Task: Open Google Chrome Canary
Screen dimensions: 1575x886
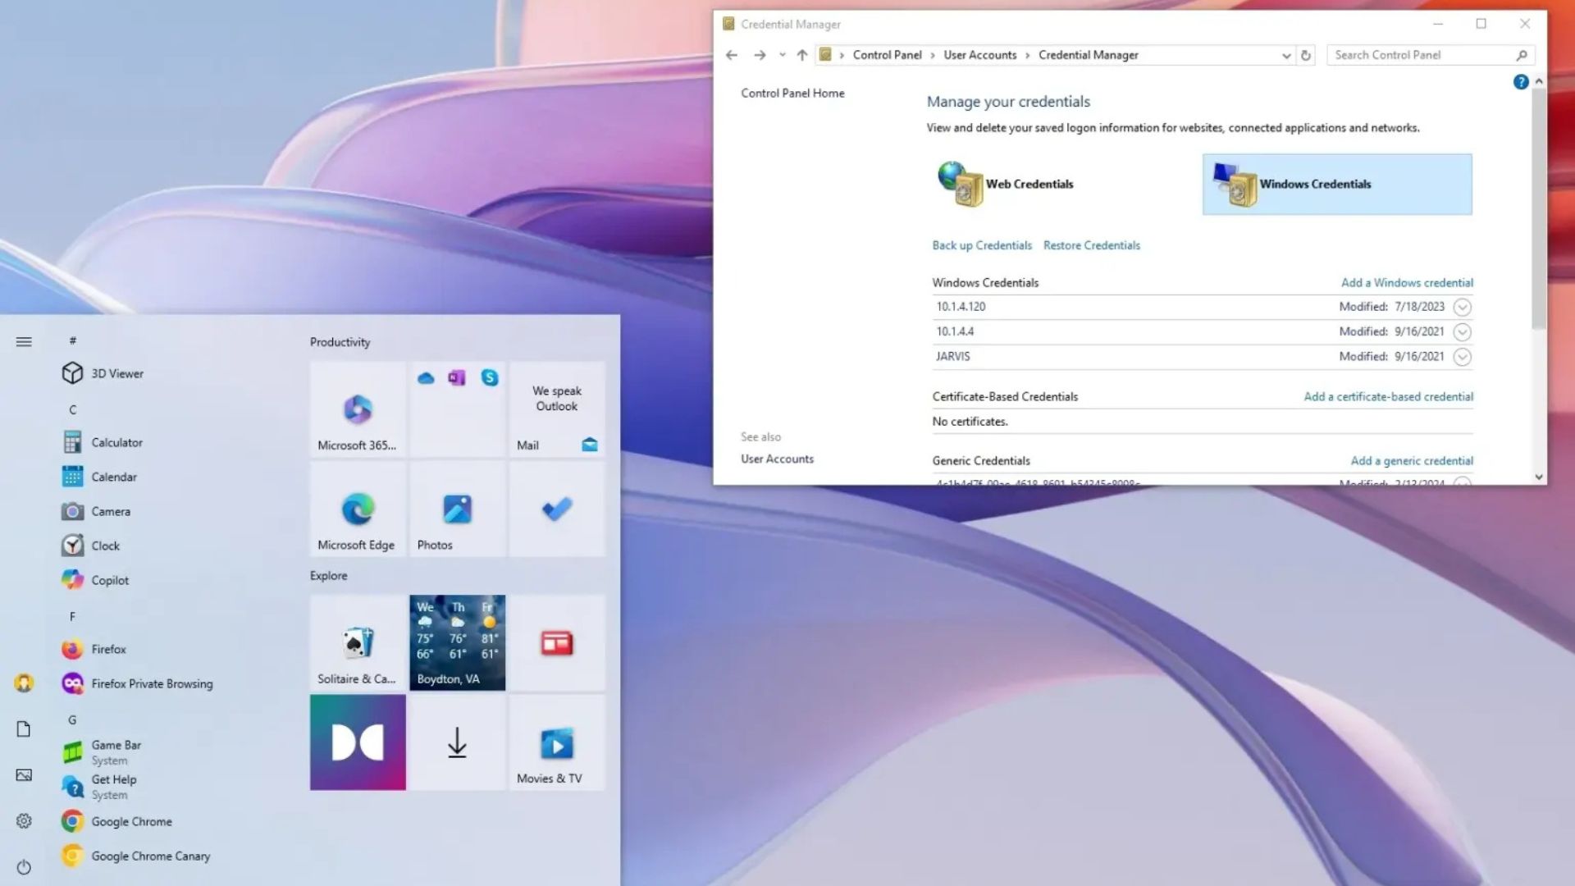Action: click(150, 856)
